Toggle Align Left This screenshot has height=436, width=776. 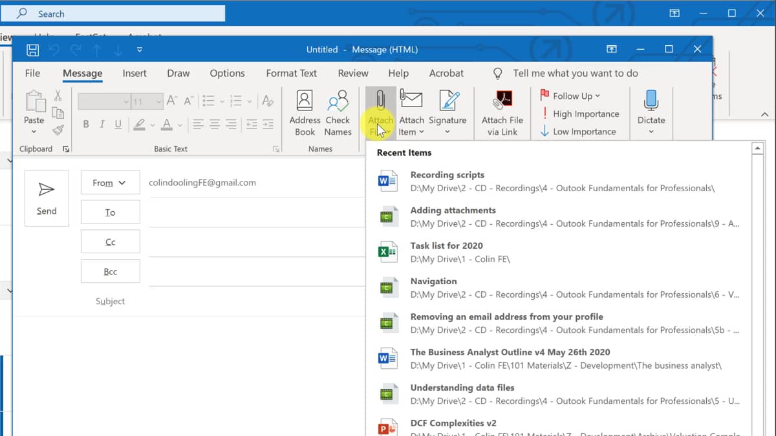198,125
